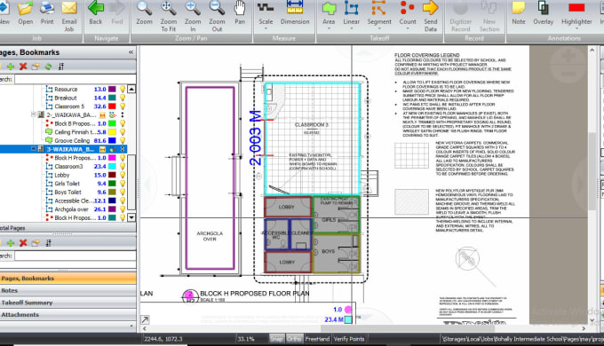Click green refresh icon in Pages toolbar

point(48,67)
